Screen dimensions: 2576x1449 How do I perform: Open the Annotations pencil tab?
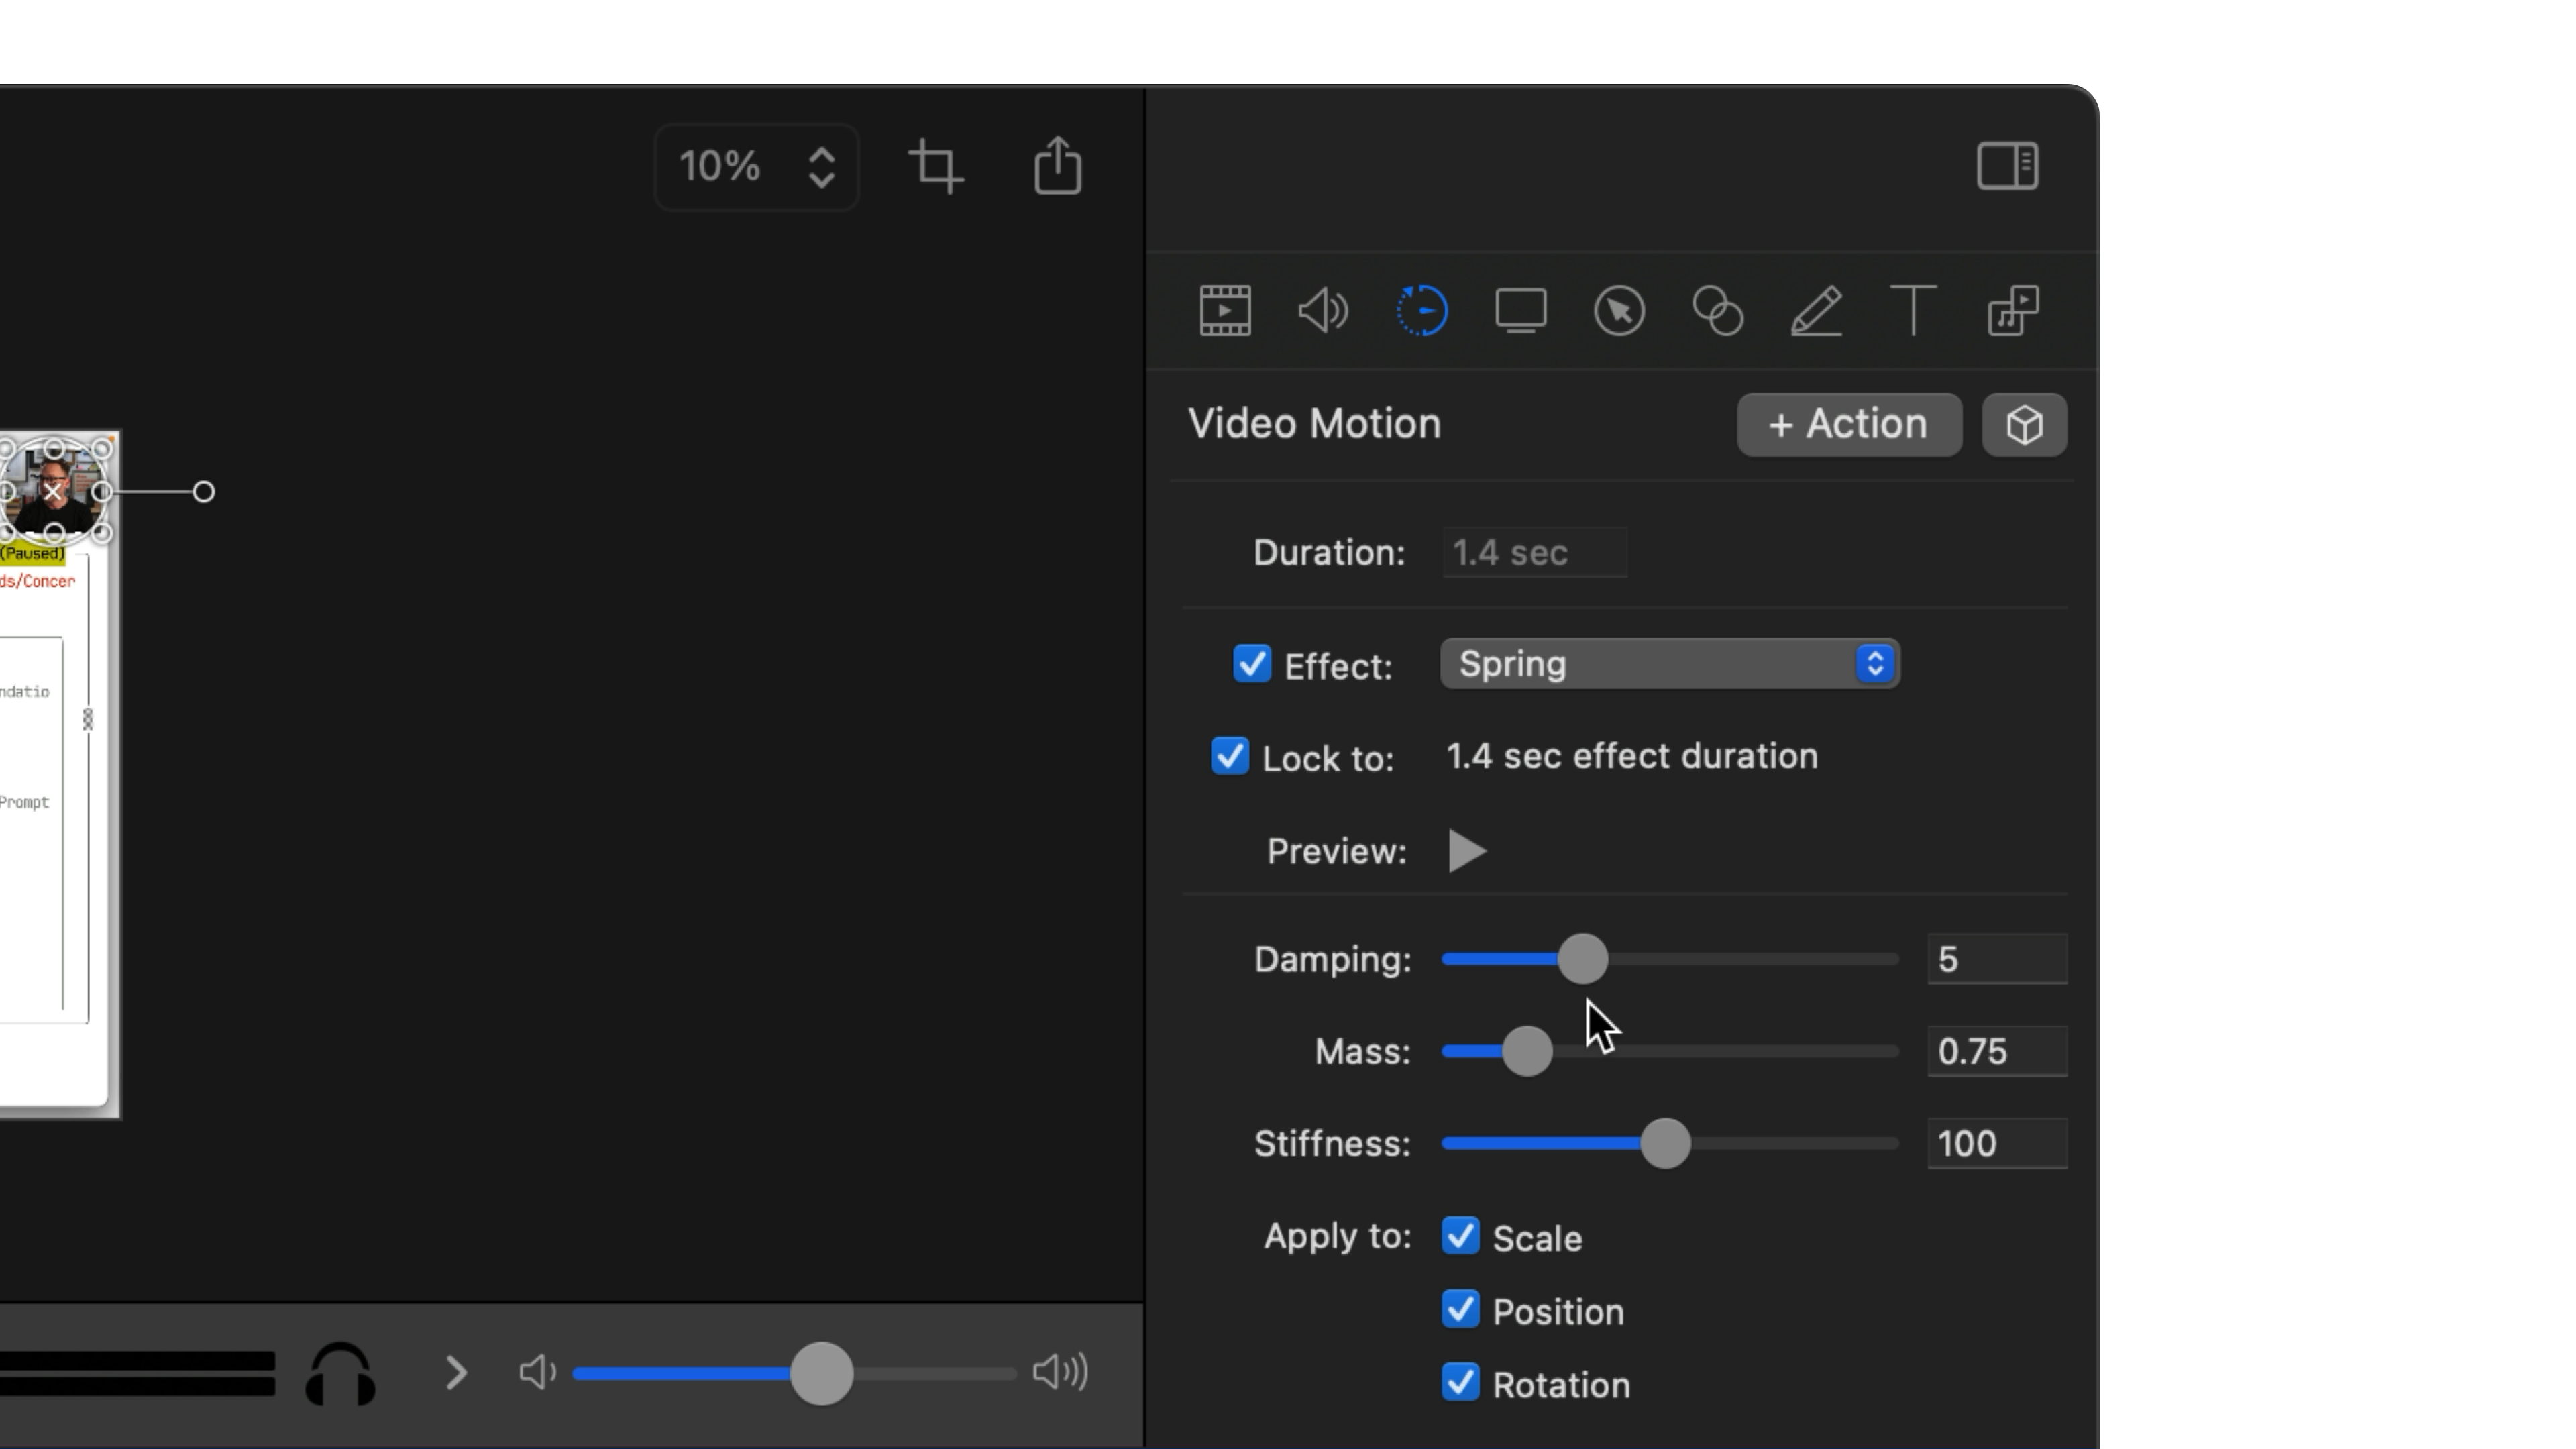point(1816,311)
